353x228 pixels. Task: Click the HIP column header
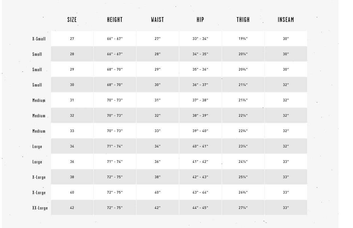tap(200, 20)
